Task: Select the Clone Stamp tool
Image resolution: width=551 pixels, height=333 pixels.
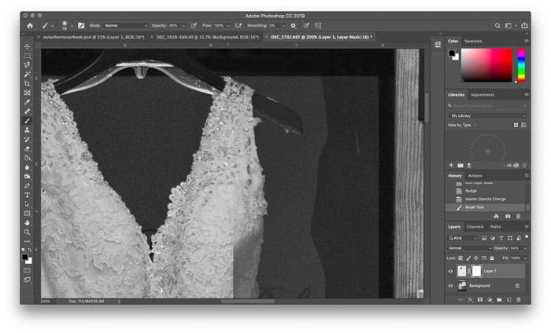Action: 27,130
